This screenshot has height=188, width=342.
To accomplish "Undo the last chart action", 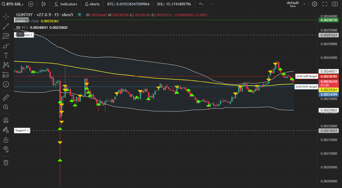I will [201, 4].
